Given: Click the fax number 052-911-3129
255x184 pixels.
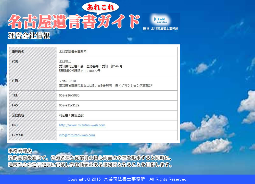Looking at the screenshot, I should coord(69,105).
